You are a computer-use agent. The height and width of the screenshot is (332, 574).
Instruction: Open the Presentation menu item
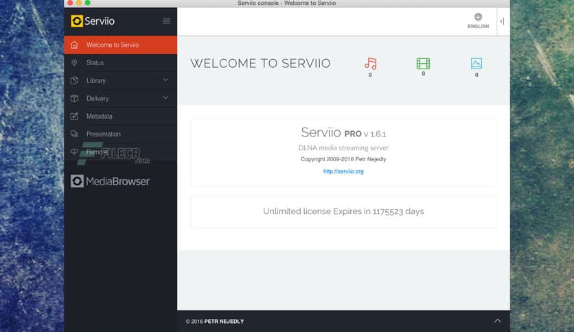120,134
